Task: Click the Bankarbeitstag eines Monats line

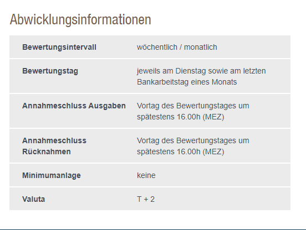Action: pos(187,82)
